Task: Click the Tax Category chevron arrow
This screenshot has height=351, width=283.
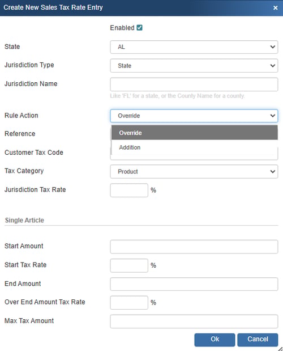Action: point(272,172)
